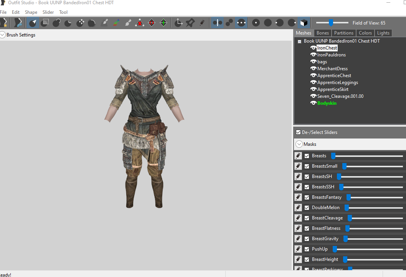
Task: Hide the IronPauldrons mesh eye icon
Action: pyautogui.click(x=313, y=55)
